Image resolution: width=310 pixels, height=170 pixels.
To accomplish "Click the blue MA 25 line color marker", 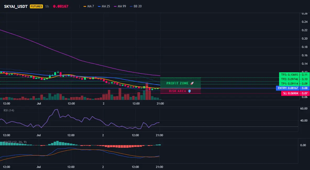I will 99,6.
